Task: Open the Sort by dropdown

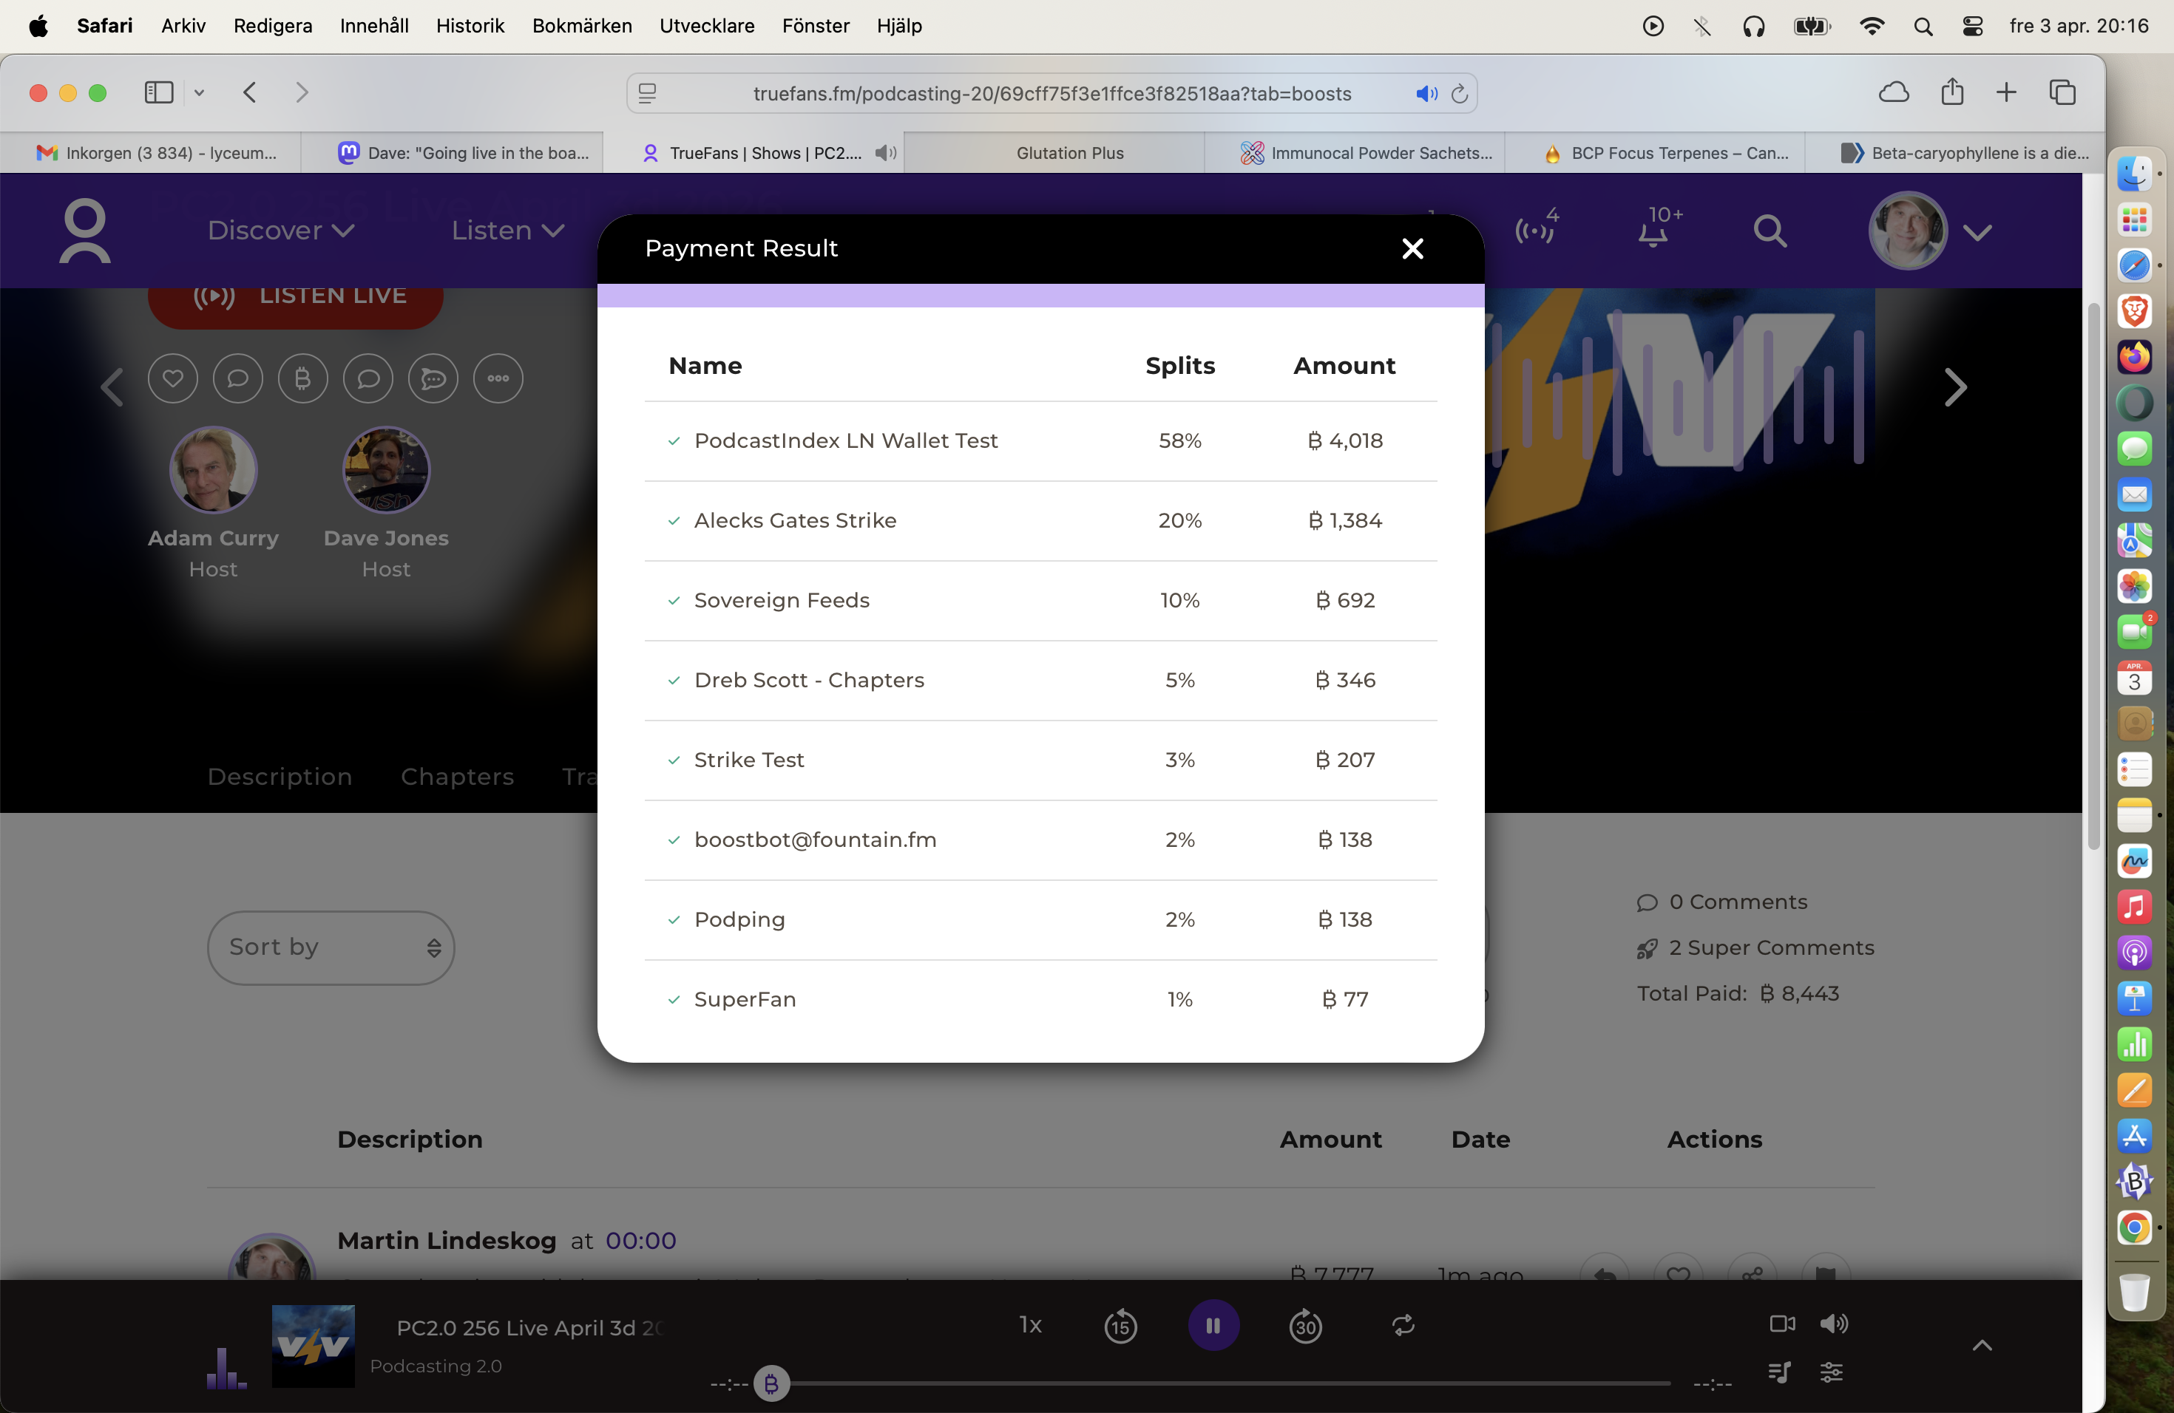Action: point(331,947)
